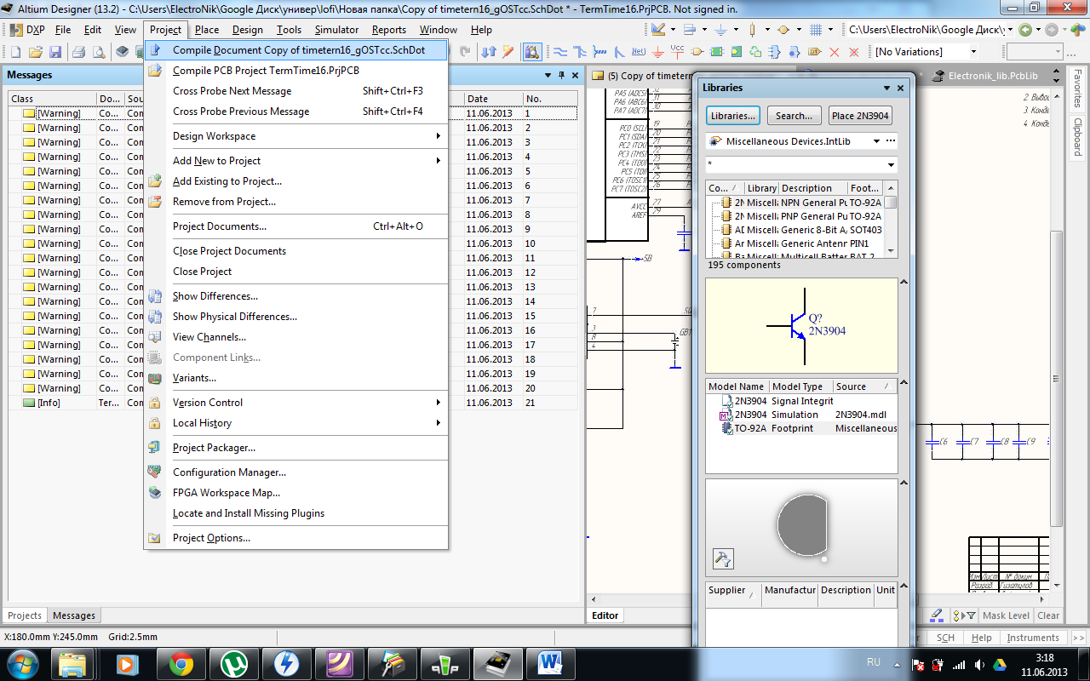
Task: Select the Place Net Label tool
Action: coord(640,52)
